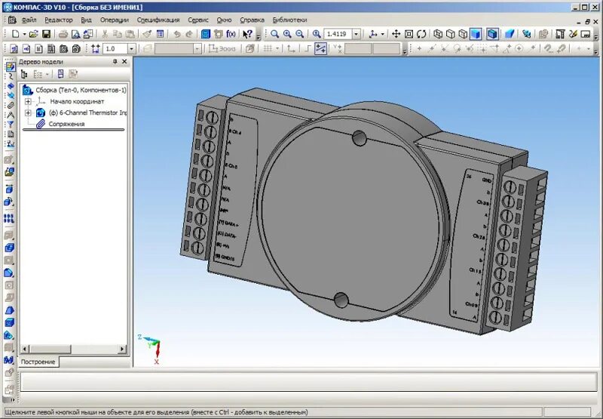Select the assembly editing panel icon in sidebar
The width and height of the screenshot is (603, 419).
click(x=10, y=66)
